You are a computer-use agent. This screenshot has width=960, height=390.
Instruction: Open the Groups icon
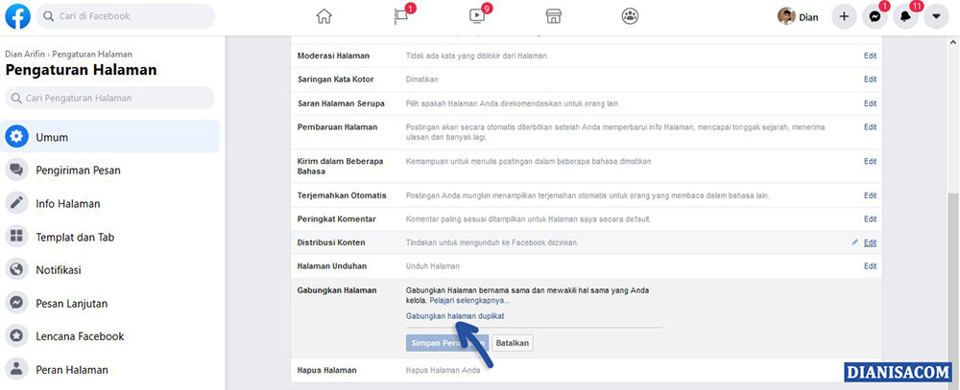tap(630, 16)
